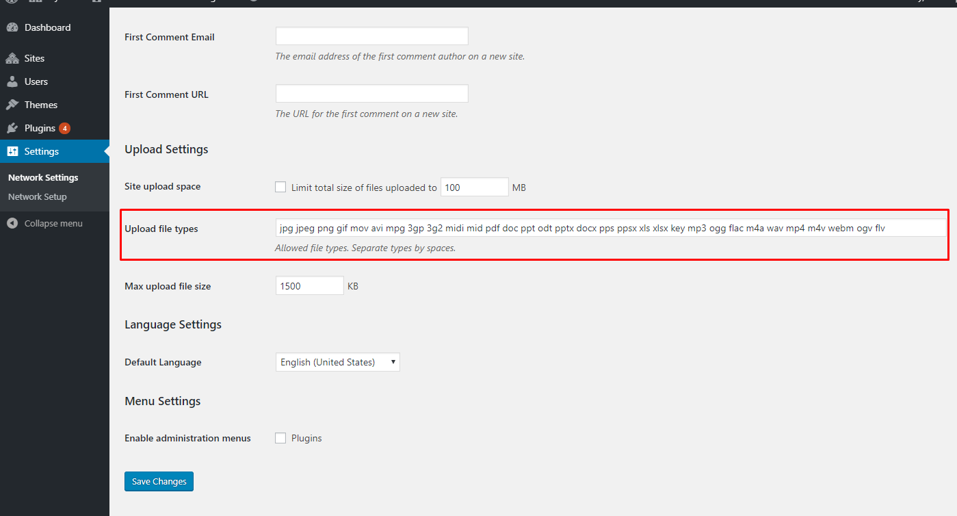Image resolution: width=957 pixels, height=516 pixels.
Task: Enable limit on total uploaded file size
Action: pos(280,187)
